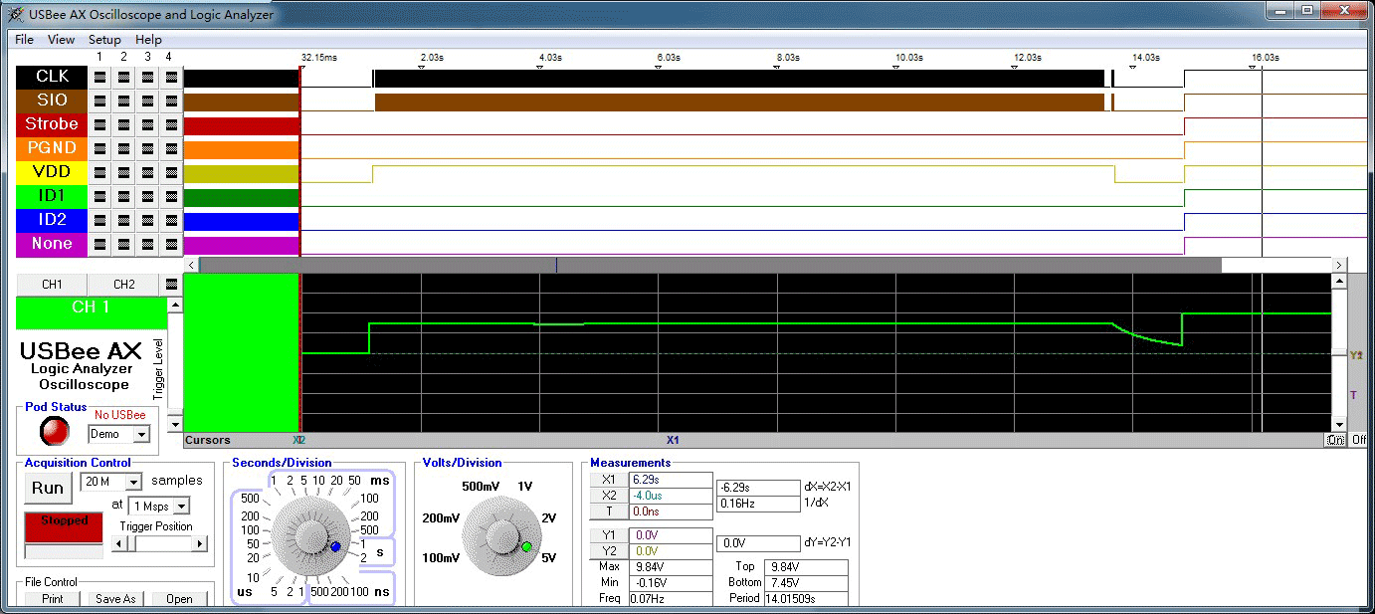1375x614 pixels.
Task: Toggle CLK trigger setting in column 4
Action: pos(170,77)
